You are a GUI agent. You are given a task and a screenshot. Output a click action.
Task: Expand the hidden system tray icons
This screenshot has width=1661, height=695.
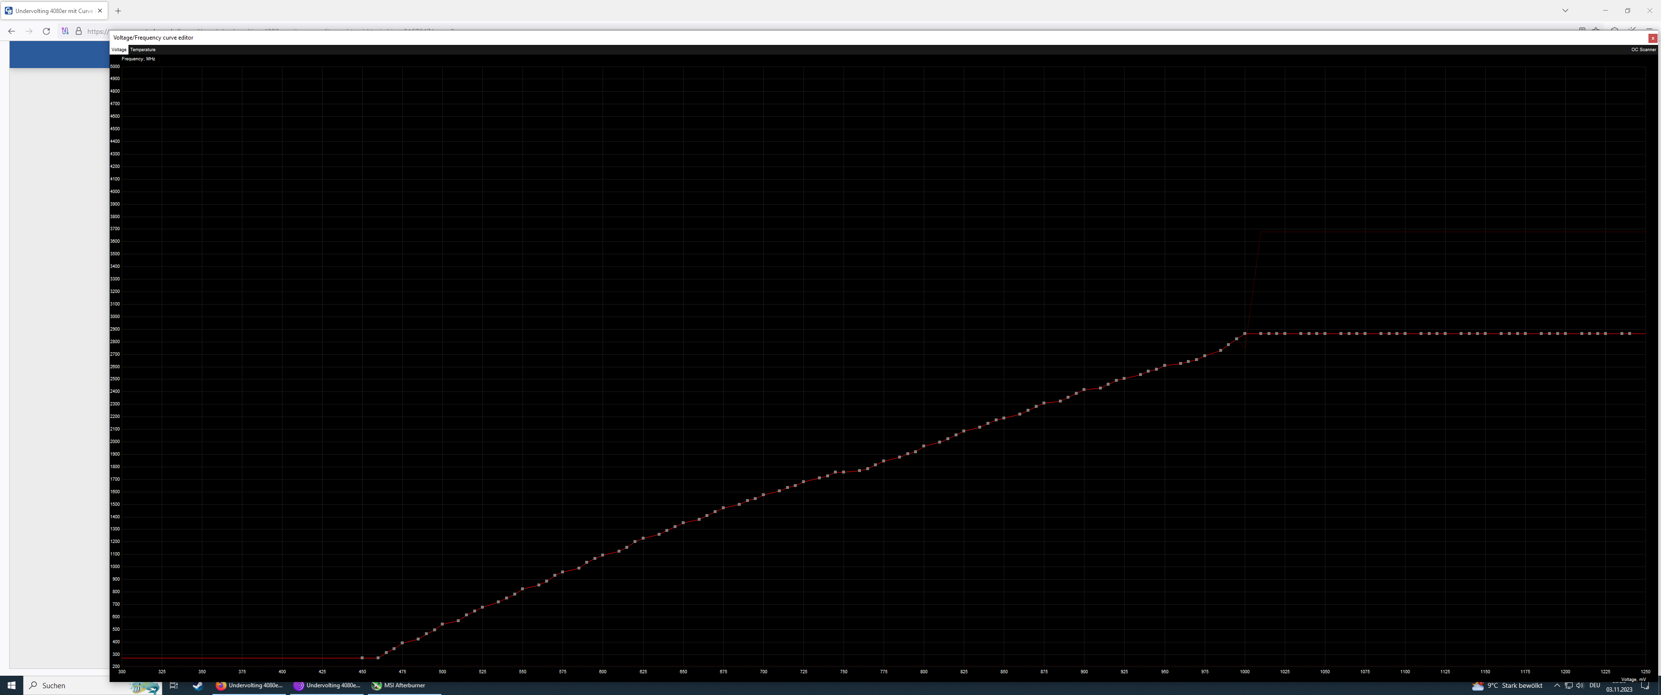click(1557, 685)
